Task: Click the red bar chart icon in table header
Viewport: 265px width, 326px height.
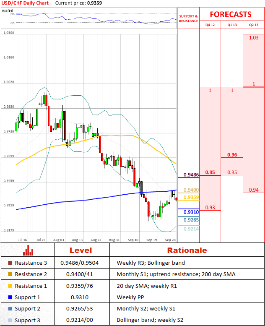Action: (28, 250)
